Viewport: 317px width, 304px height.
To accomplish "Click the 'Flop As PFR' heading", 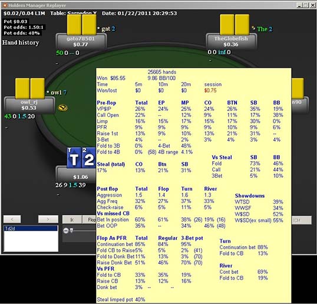I will click(x=111, y=238).
